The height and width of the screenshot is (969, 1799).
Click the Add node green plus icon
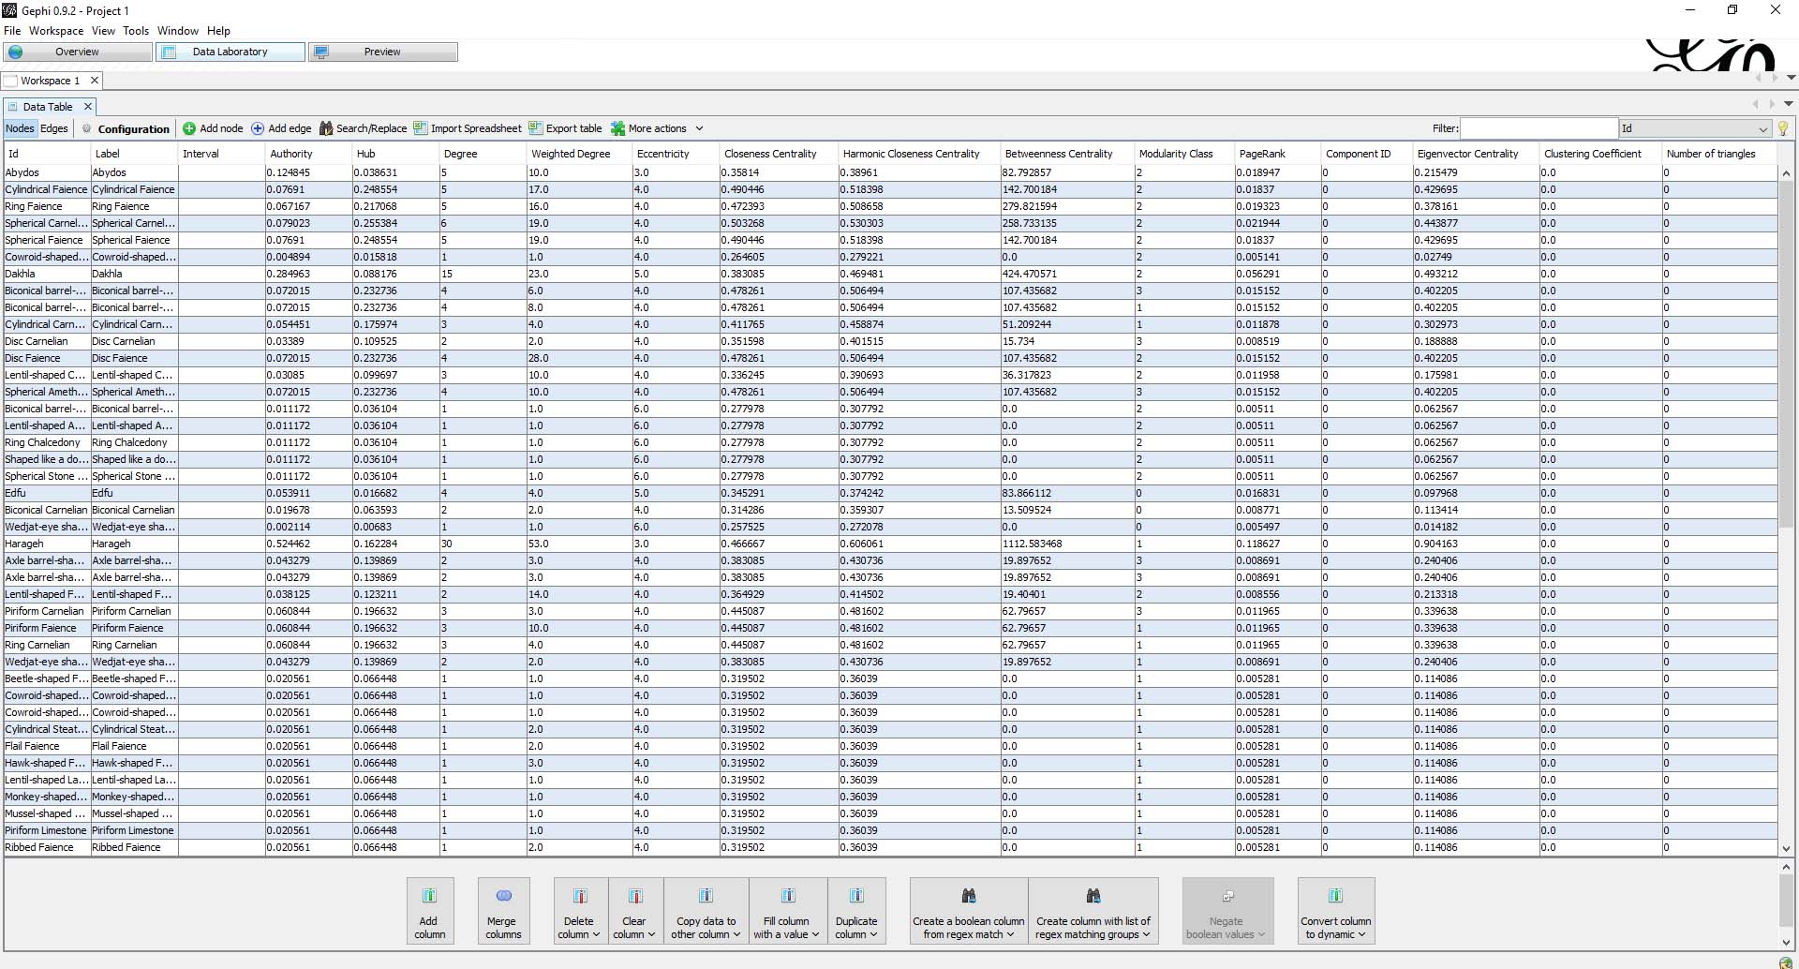pyautogui.click(x=189, y=128)
